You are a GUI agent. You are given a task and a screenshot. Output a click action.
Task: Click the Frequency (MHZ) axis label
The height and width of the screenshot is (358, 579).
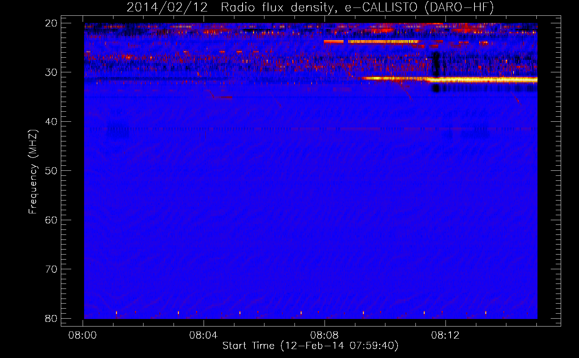pyautogui.click(x=33, y=172)
